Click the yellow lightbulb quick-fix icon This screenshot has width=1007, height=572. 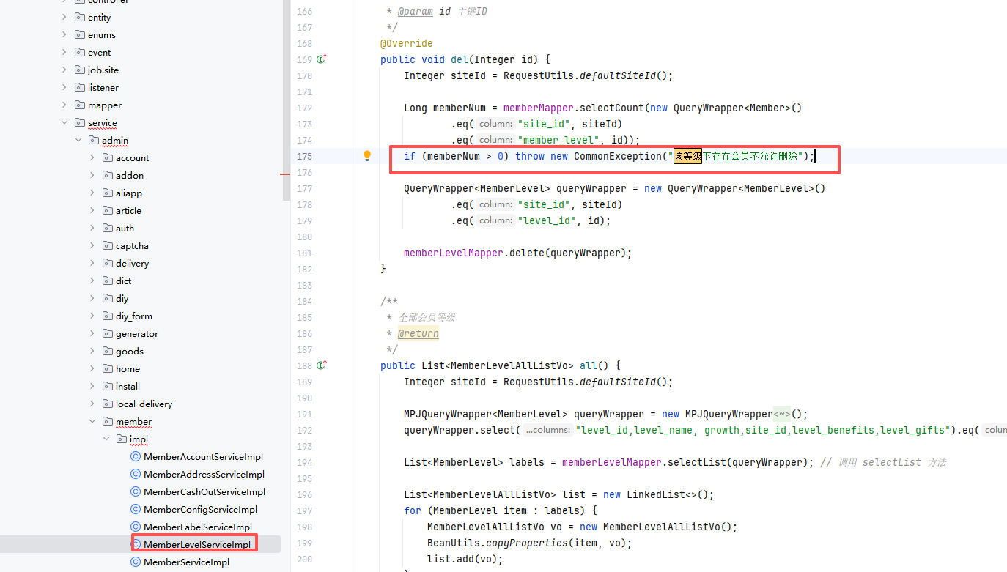click(x=367, y=156)
